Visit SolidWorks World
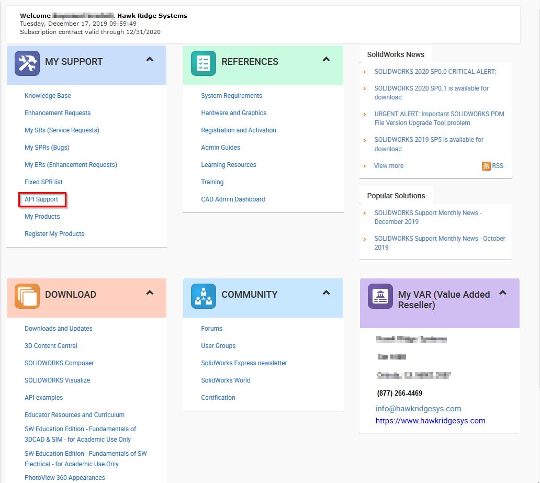 pyautogui.click(x=226, y=380)
